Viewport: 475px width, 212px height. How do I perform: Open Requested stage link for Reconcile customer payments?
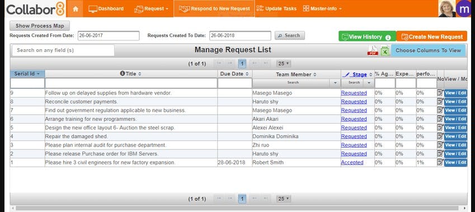pyautogui.click(x=354, y=101)
